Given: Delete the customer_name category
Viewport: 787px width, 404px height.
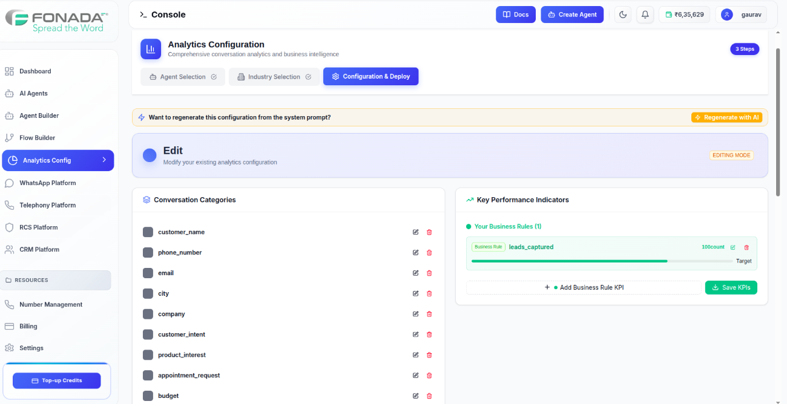Looking at the screenshot, I should pos(429,232).
